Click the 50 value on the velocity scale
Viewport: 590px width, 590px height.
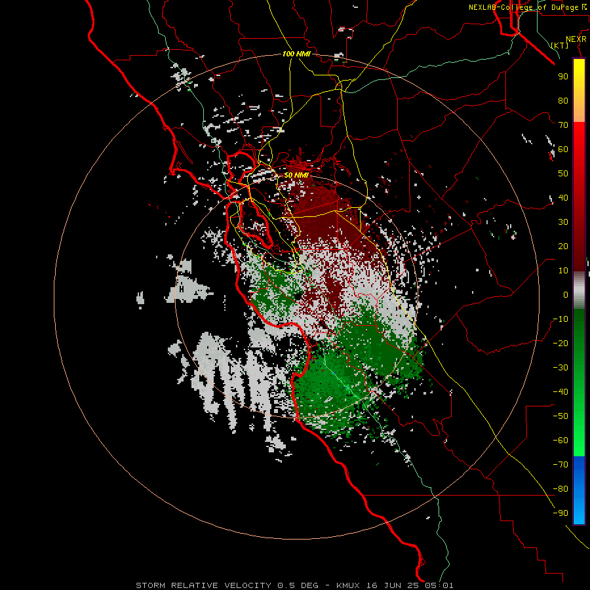pyautogui.click(x=563, y=174)
